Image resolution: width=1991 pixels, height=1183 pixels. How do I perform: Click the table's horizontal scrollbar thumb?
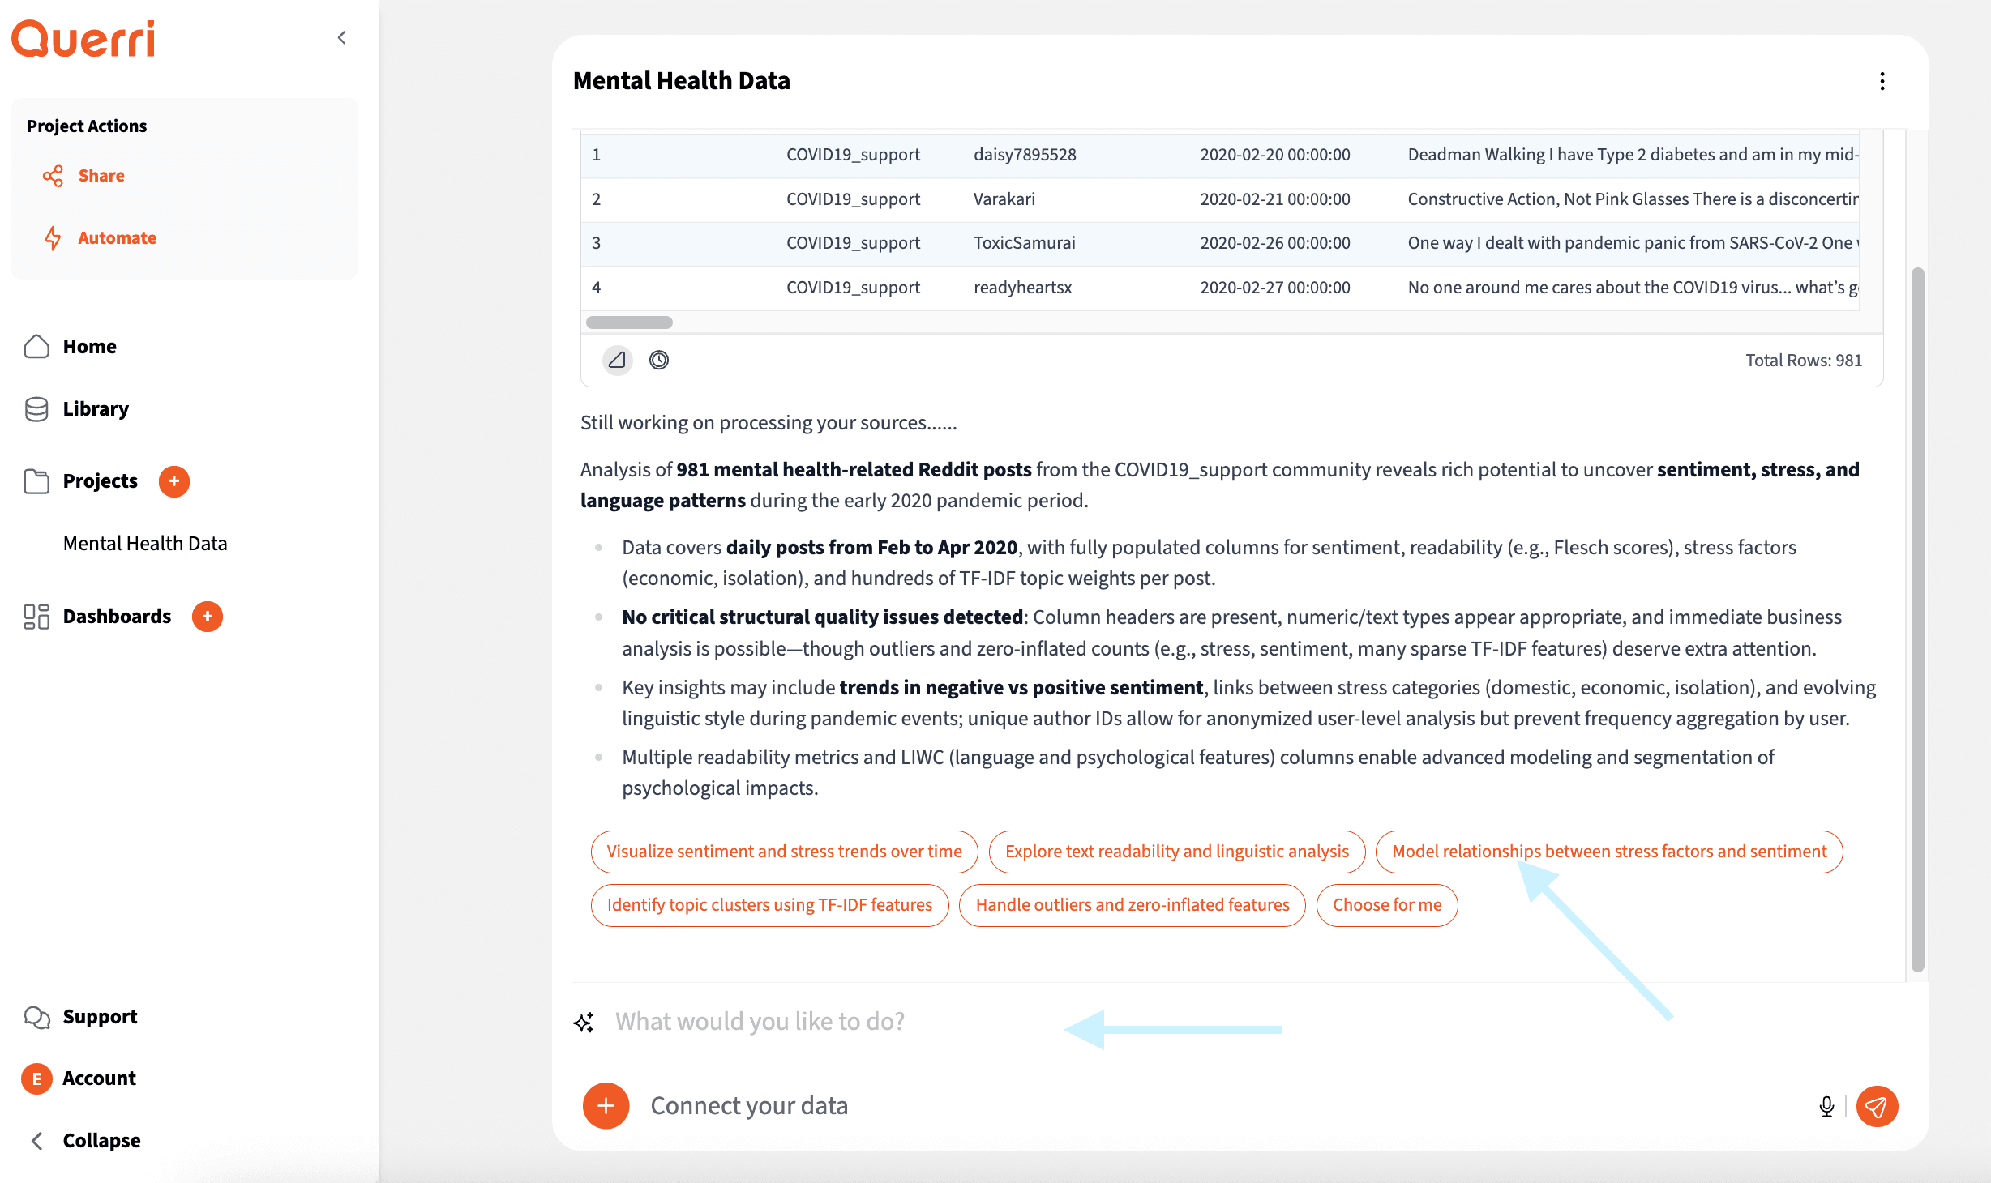[x=629, y=322]
